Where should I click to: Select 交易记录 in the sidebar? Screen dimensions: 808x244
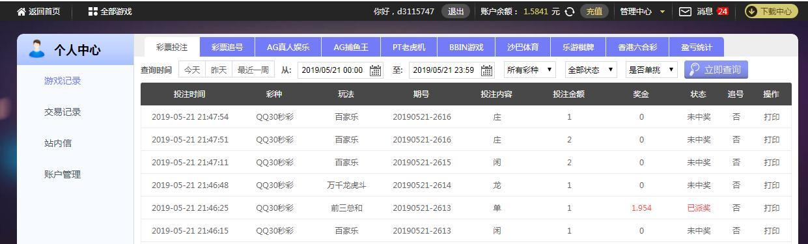[63, 112]
